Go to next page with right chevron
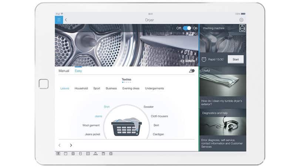Image resolution: width=296 pixels, height=167 pixels. 71,145
